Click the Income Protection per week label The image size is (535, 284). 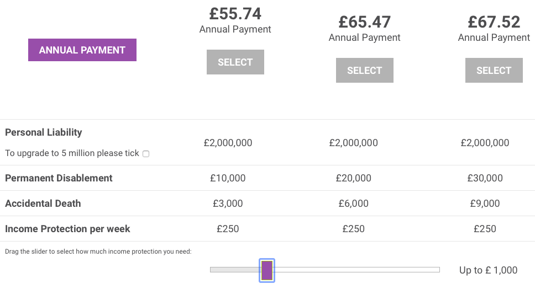(x=67, y=229)
